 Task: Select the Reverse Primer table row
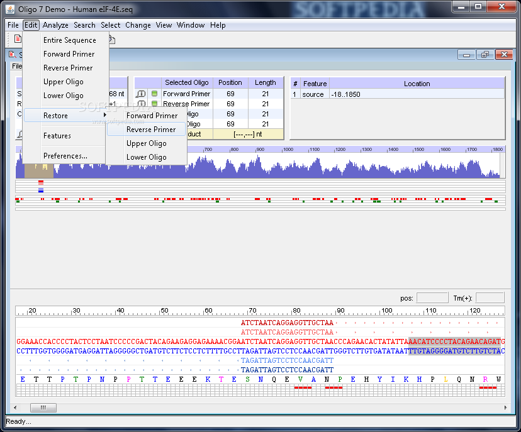[209, 104]
